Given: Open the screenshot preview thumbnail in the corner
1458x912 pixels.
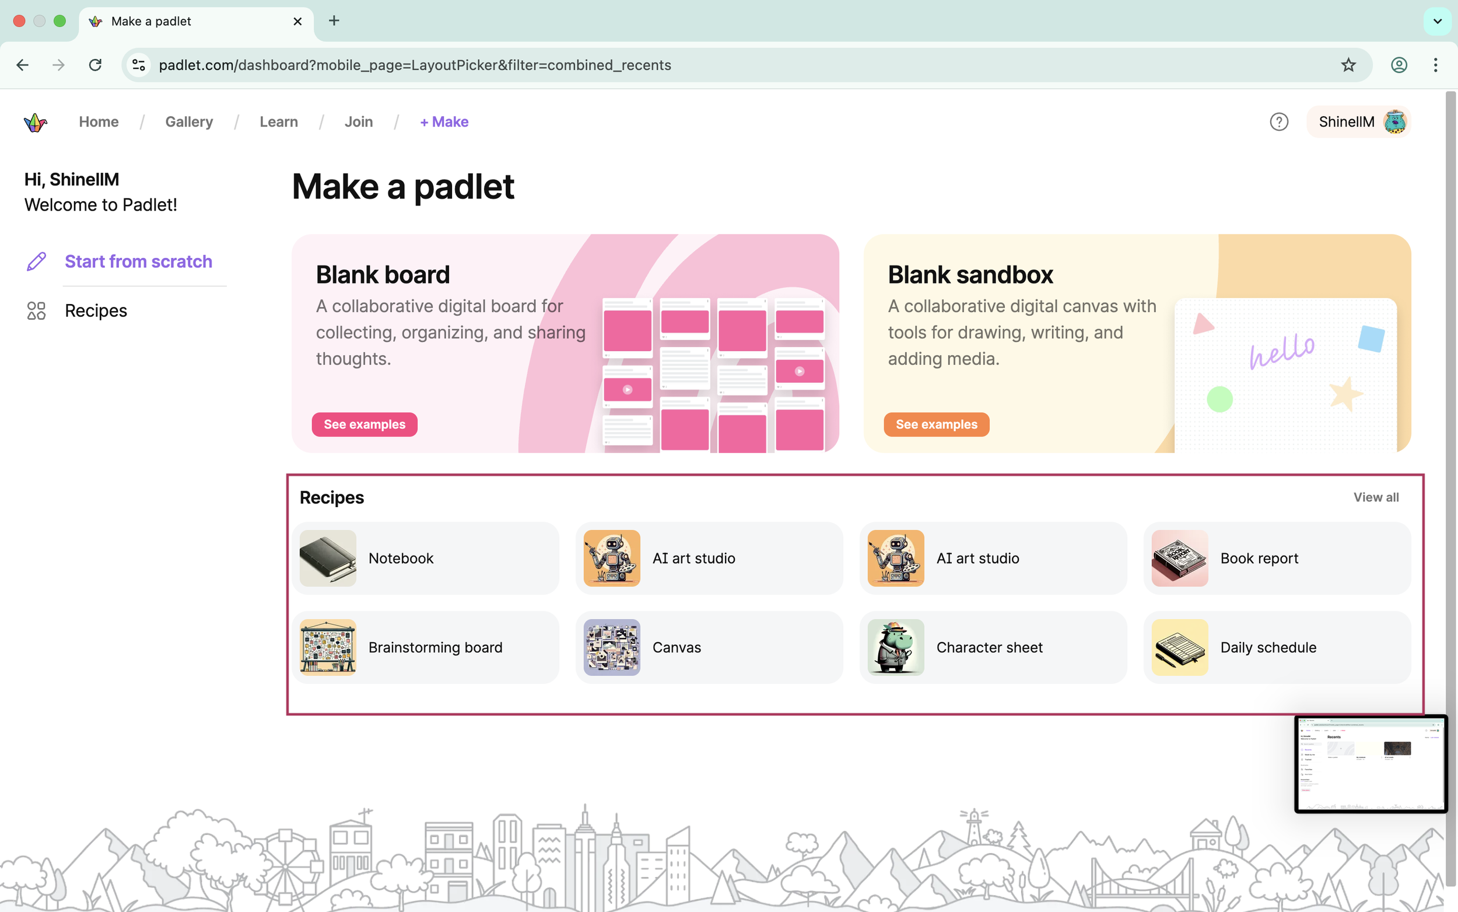Looking at the screenshot, I should point(1371,764).
